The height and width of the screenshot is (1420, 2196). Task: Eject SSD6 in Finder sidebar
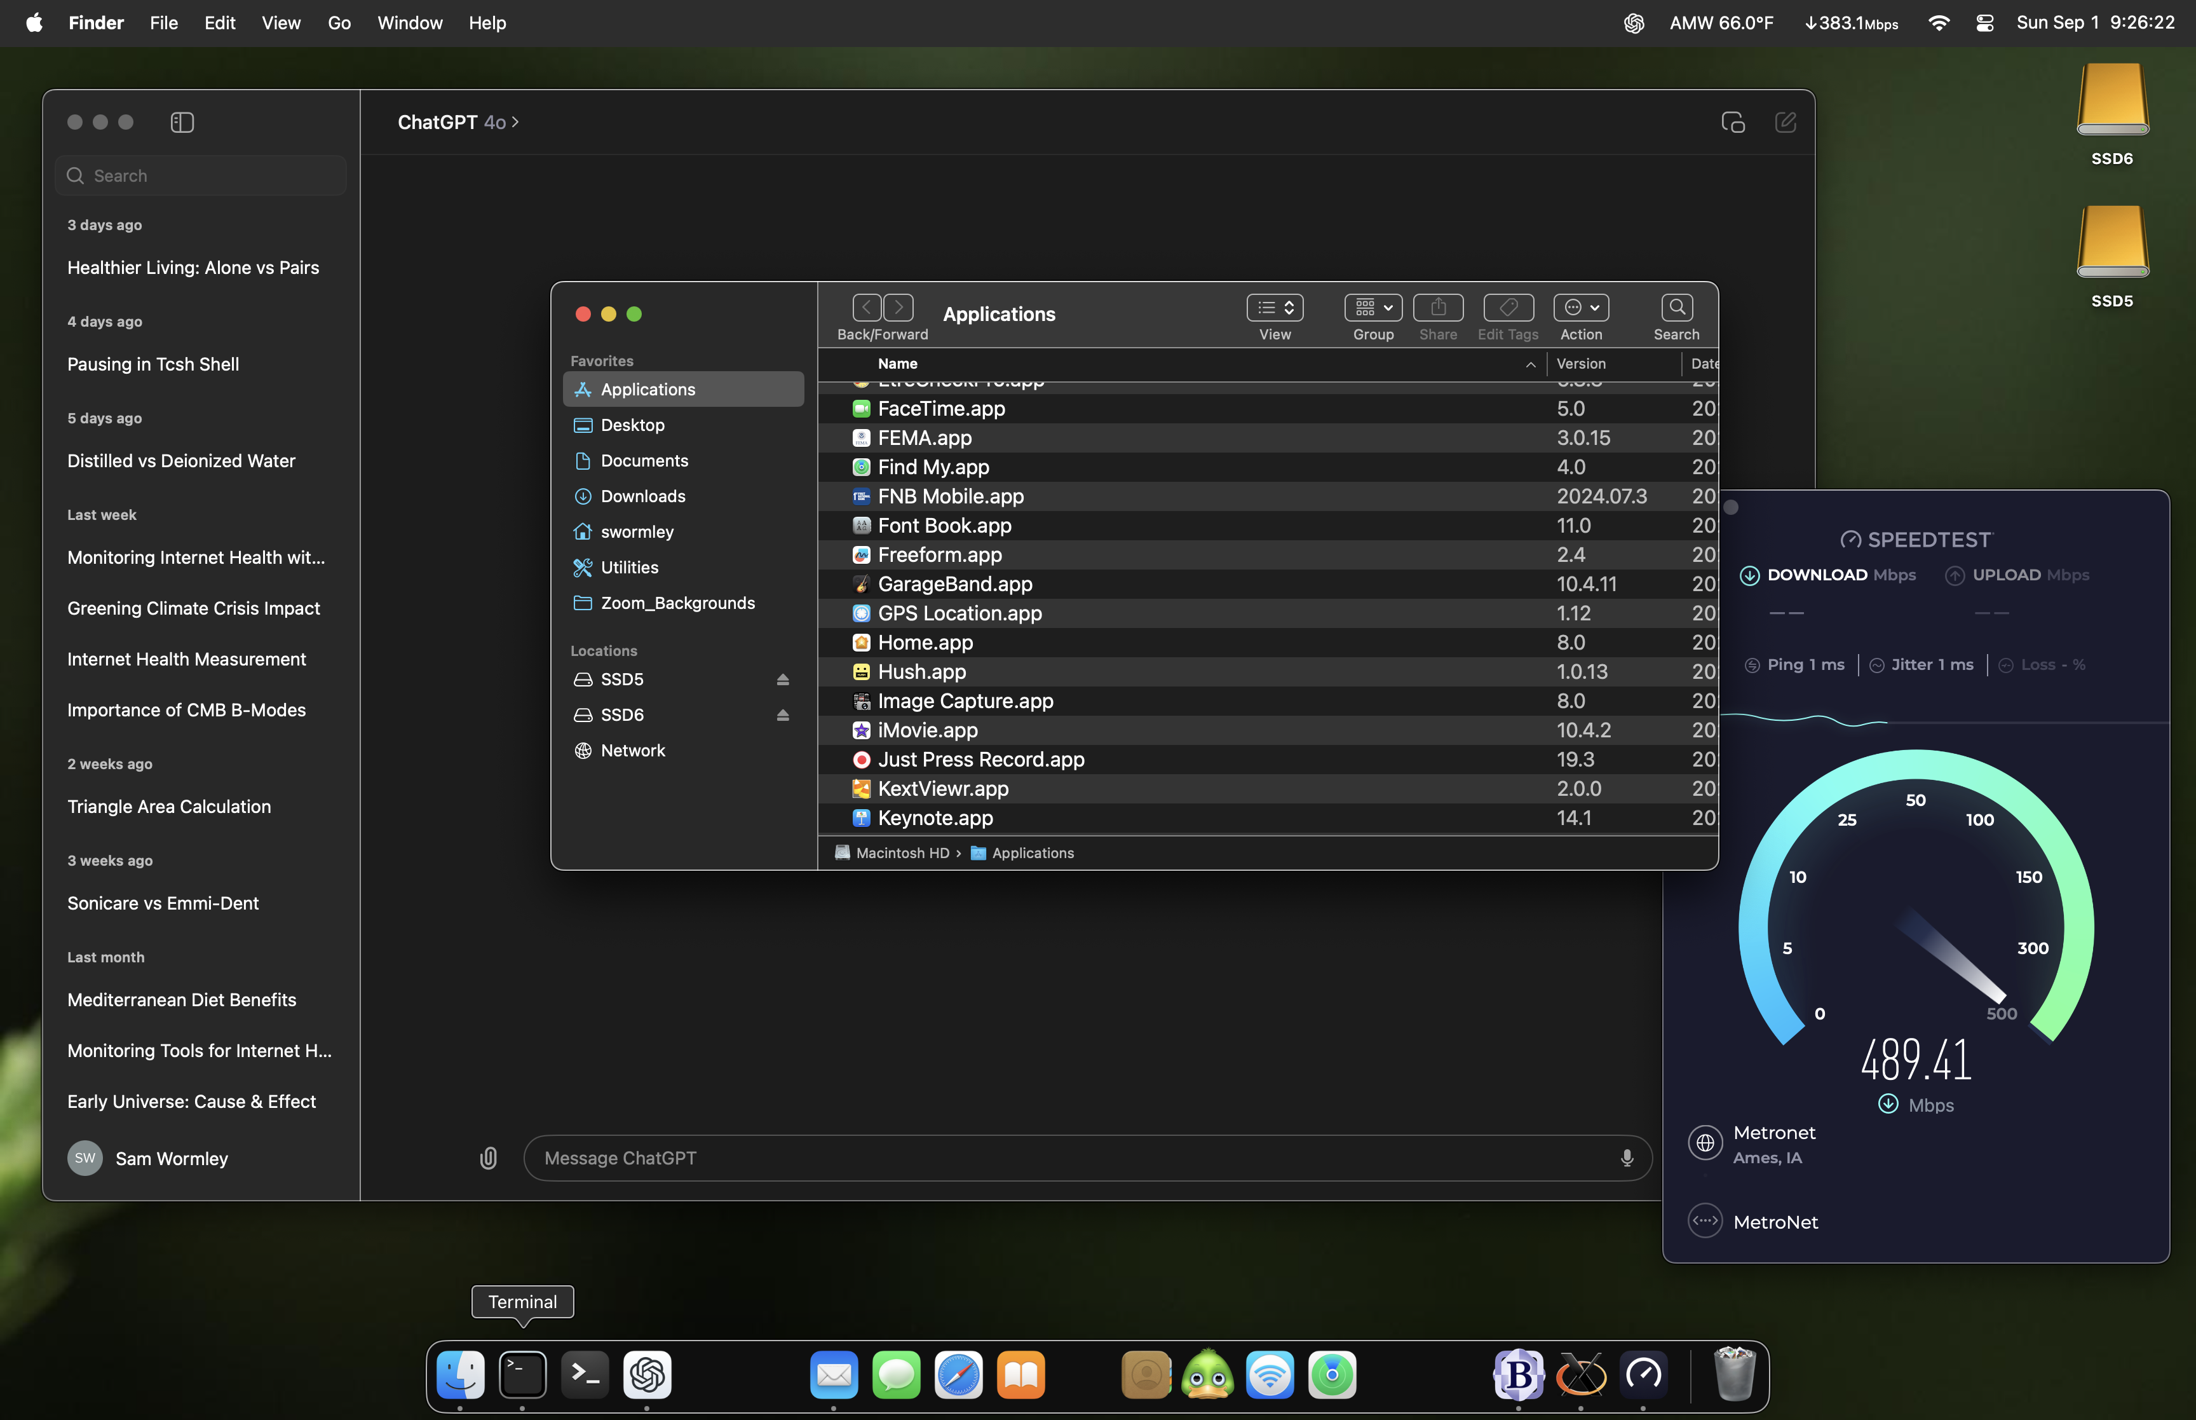click(782, 716)
